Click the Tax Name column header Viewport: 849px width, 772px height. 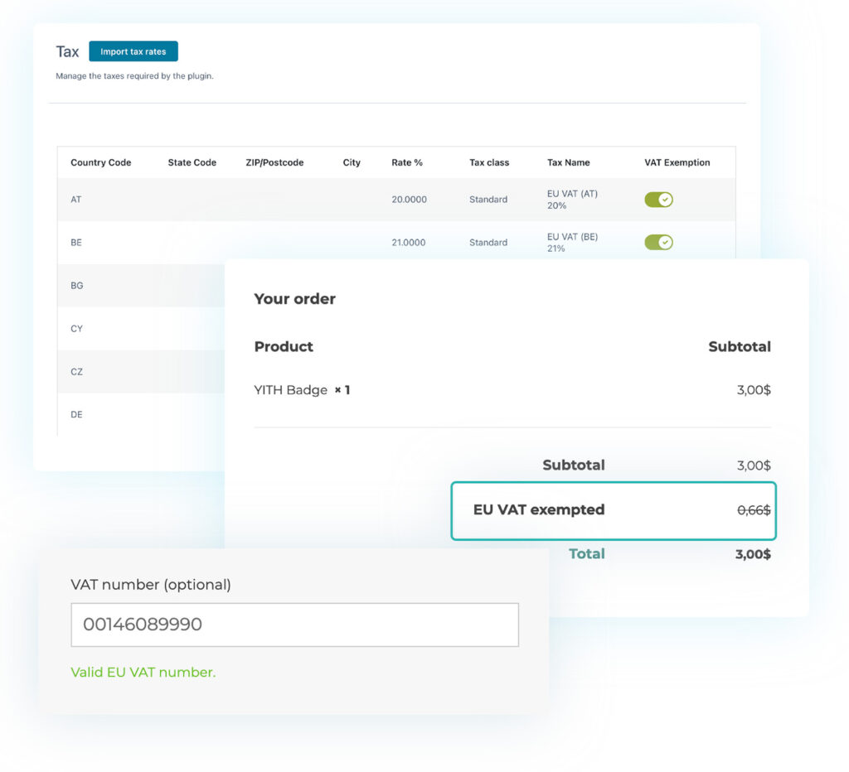[x=569, y=162]
